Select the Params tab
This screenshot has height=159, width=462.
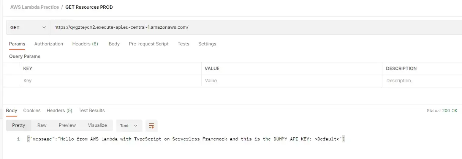tap(17, 44)
